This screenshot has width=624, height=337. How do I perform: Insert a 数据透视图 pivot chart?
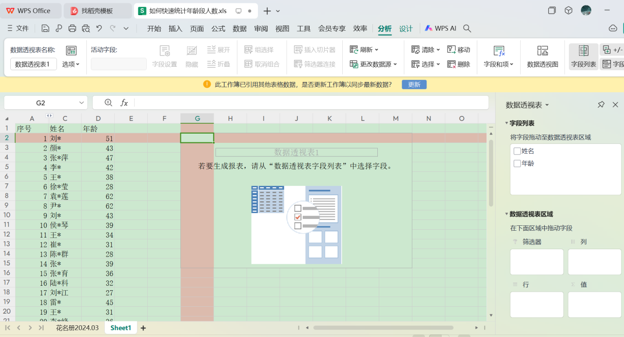point(543,57)
